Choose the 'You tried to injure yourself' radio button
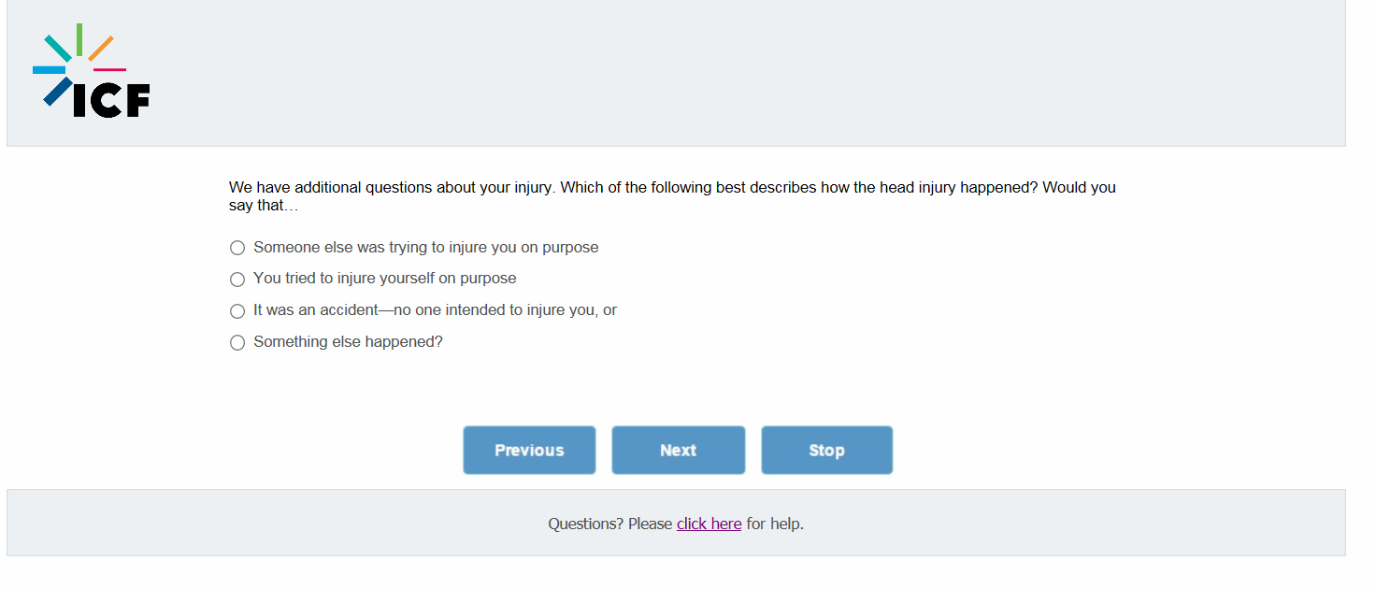 click(237, 280)
